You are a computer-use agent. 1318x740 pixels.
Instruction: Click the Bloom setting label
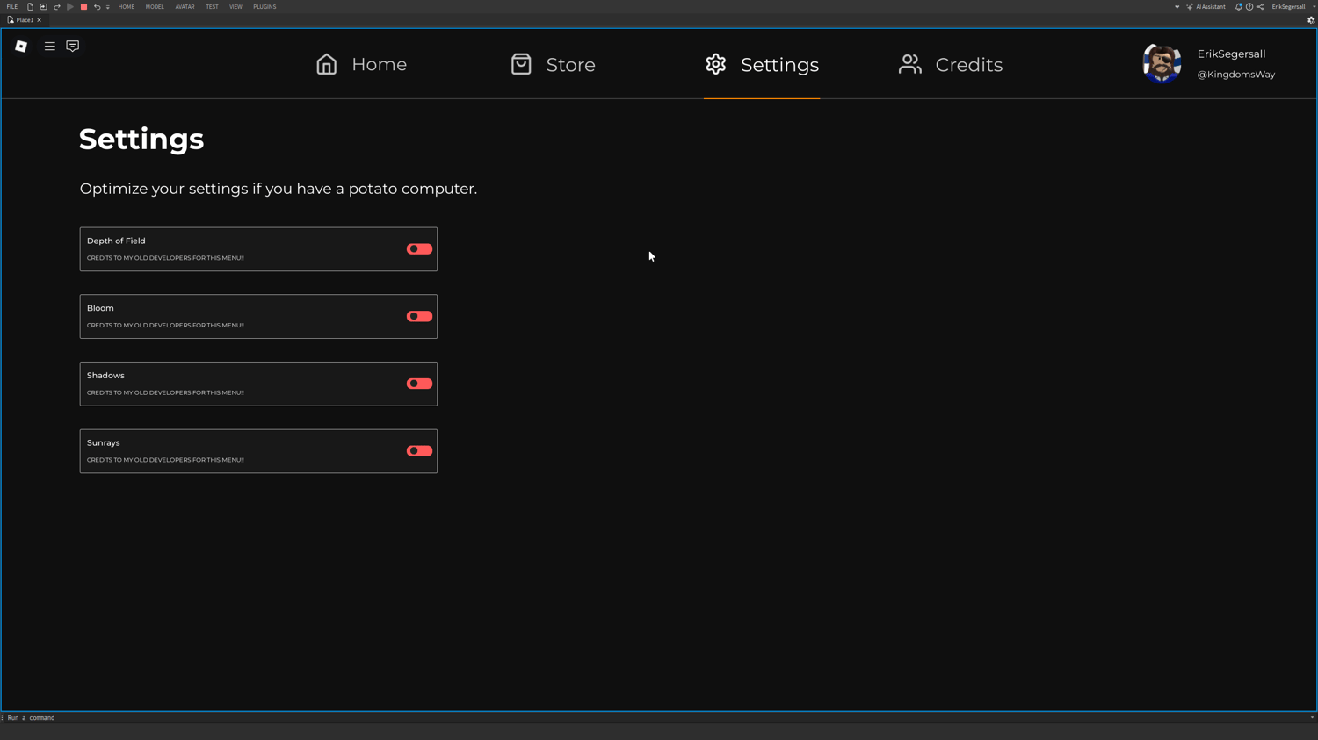100,308
